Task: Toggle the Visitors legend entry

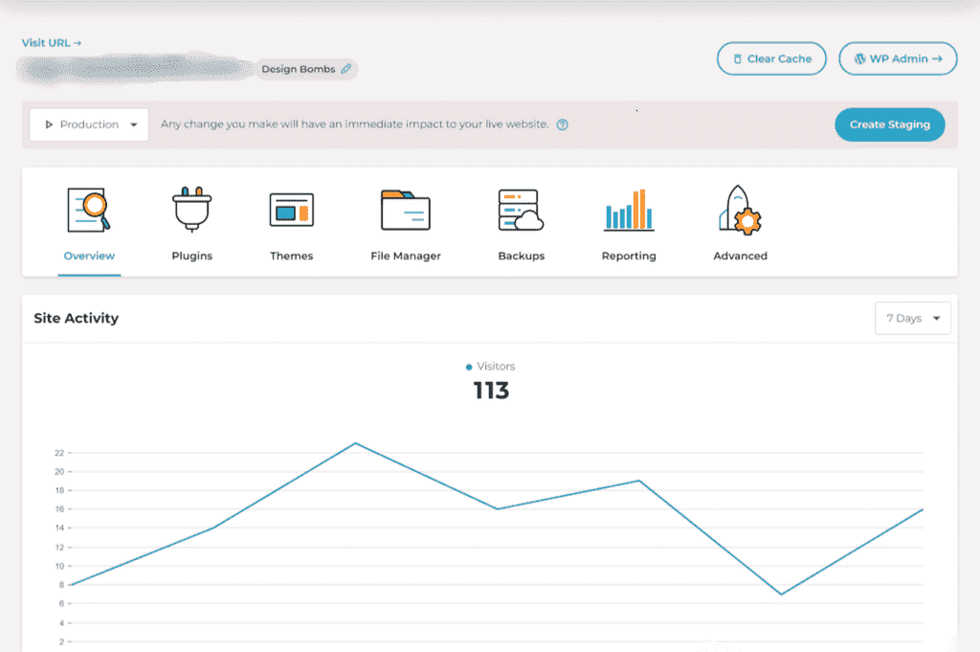Action: [491, 367]
